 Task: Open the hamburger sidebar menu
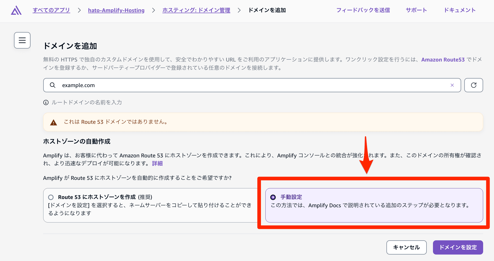(22, 40)
